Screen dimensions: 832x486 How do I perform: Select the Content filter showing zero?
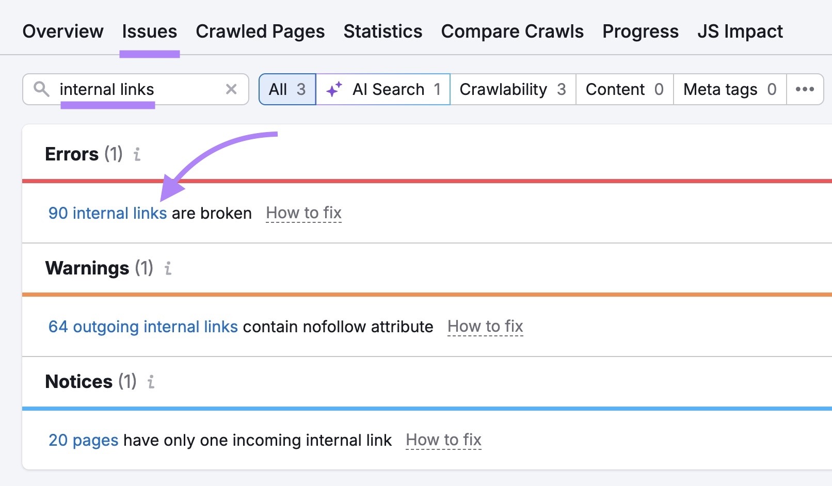[623, 89]
